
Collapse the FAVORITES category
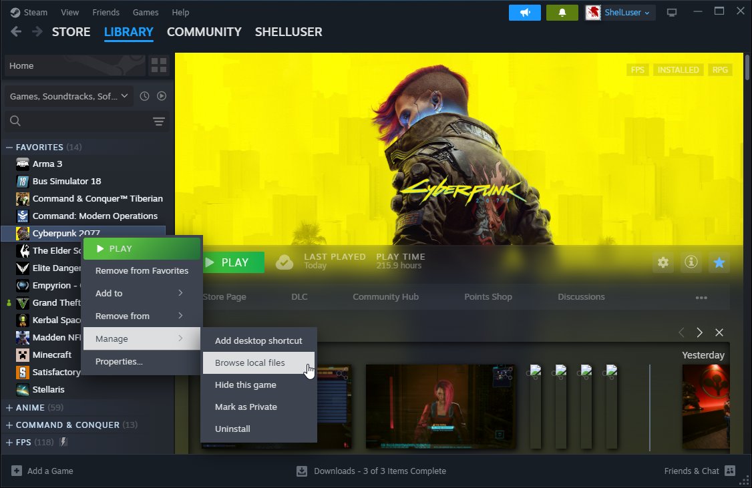(x=9, y=147)
